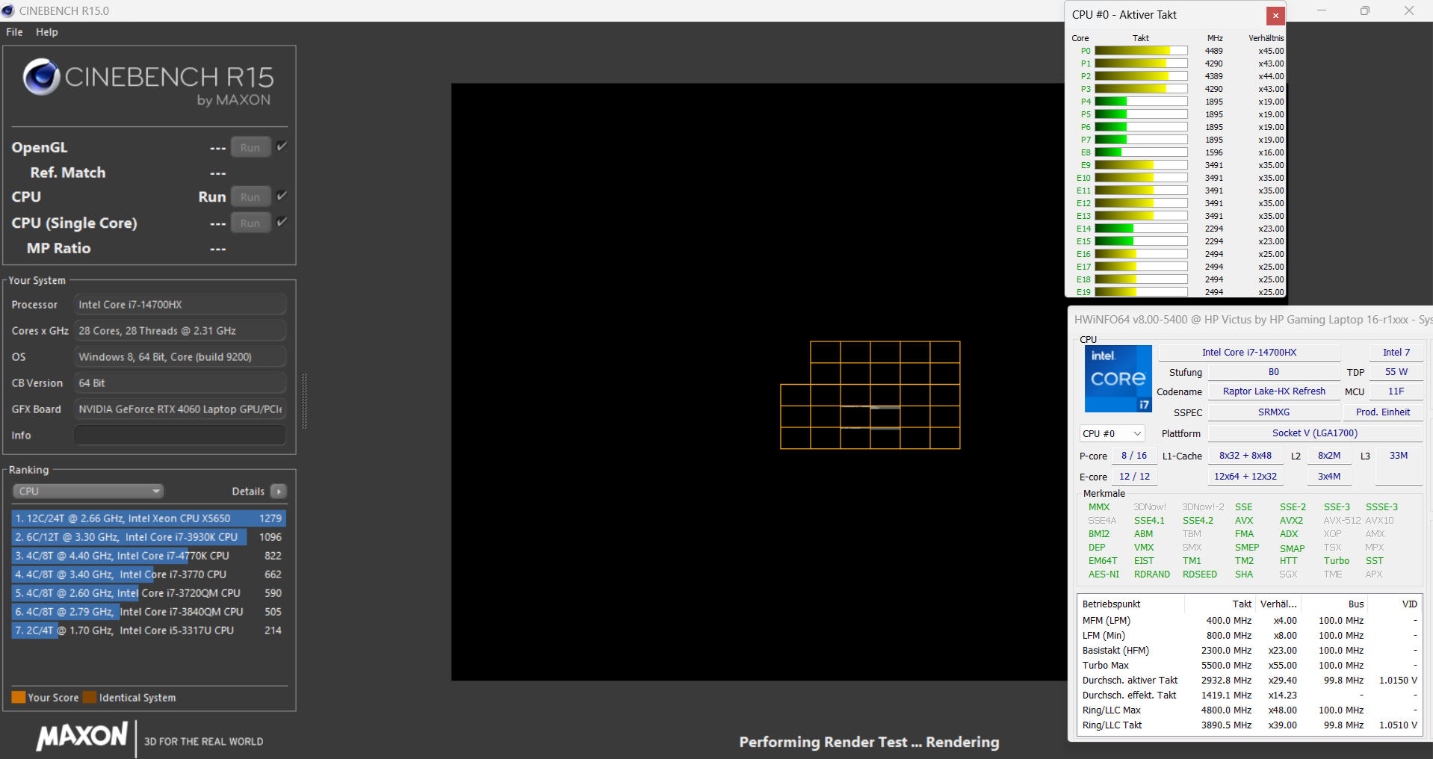1433x759 pixels.
Task: Expand the CPU #0 selector dropdown
Action: click(1112, 434)
